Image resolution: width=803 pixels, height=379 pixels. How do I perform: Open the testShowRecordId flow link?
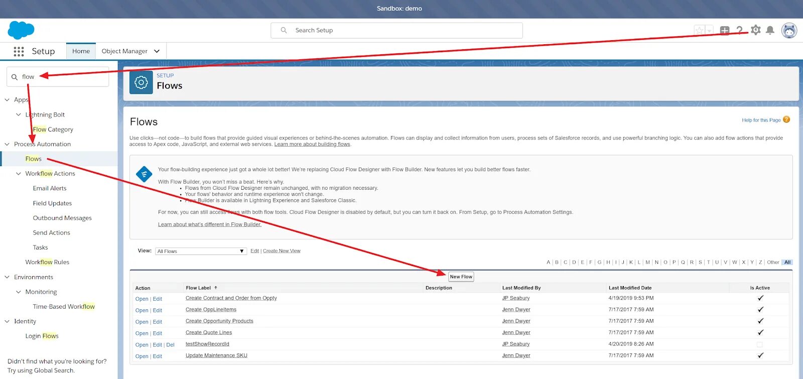pos(207,344)
